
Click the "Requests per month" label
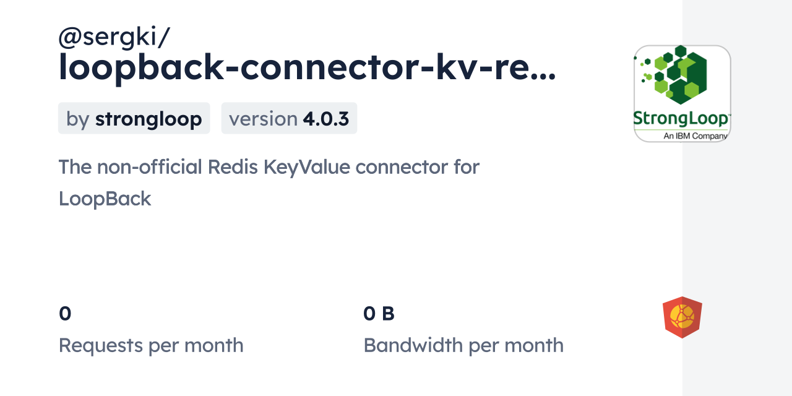151,345
